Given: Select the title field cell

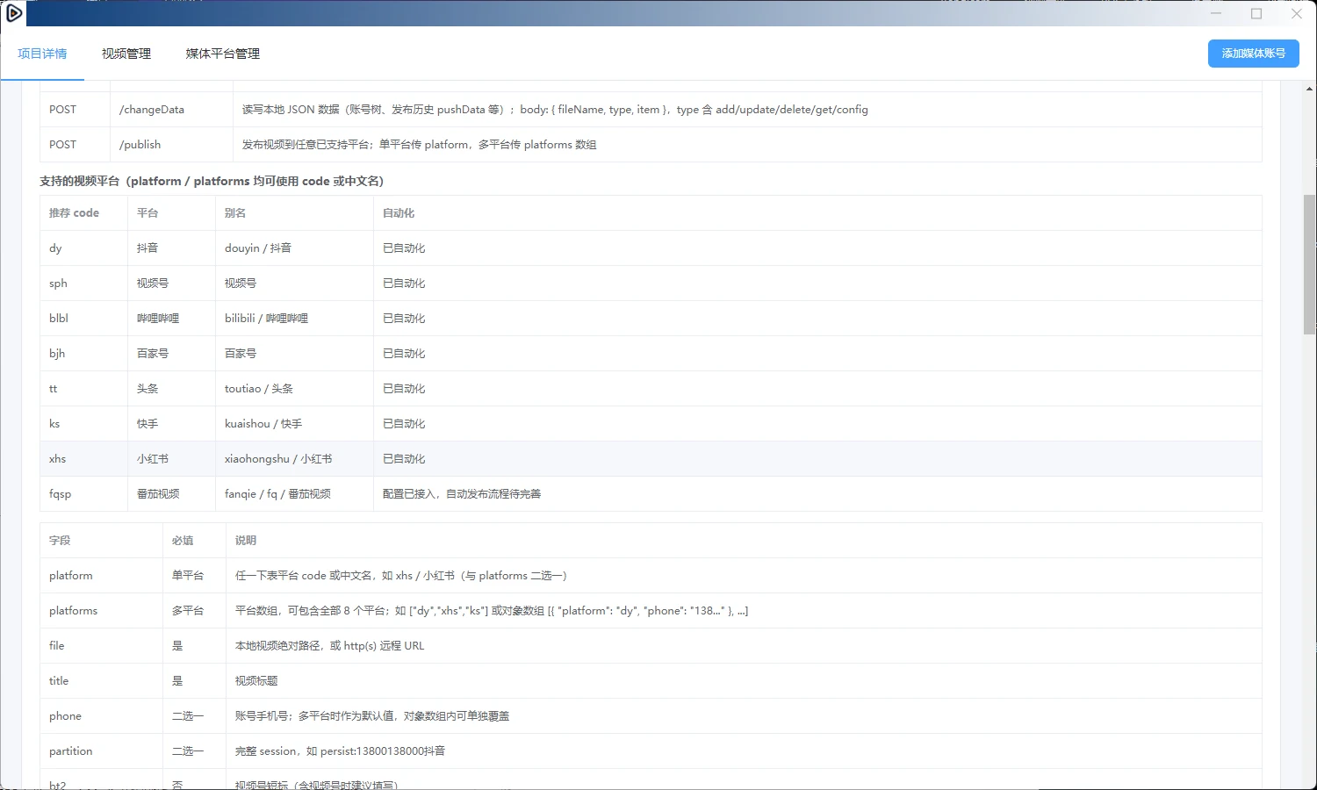Looking at the screenshot, I should [x=102, y=681].
